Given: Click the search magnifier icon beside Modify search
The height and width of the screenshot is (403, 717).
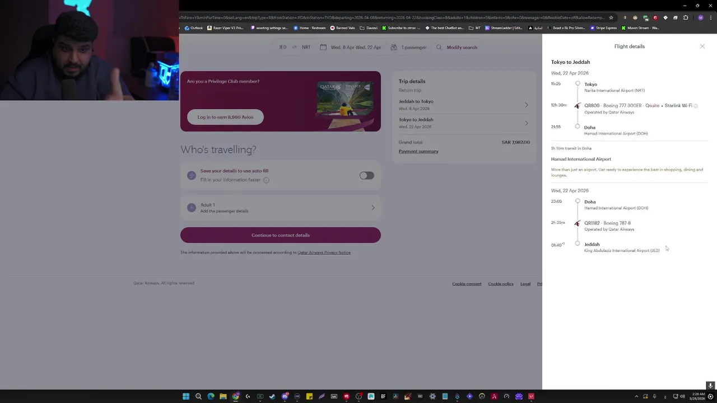Looking at the screenshot, I should [439, 48].
